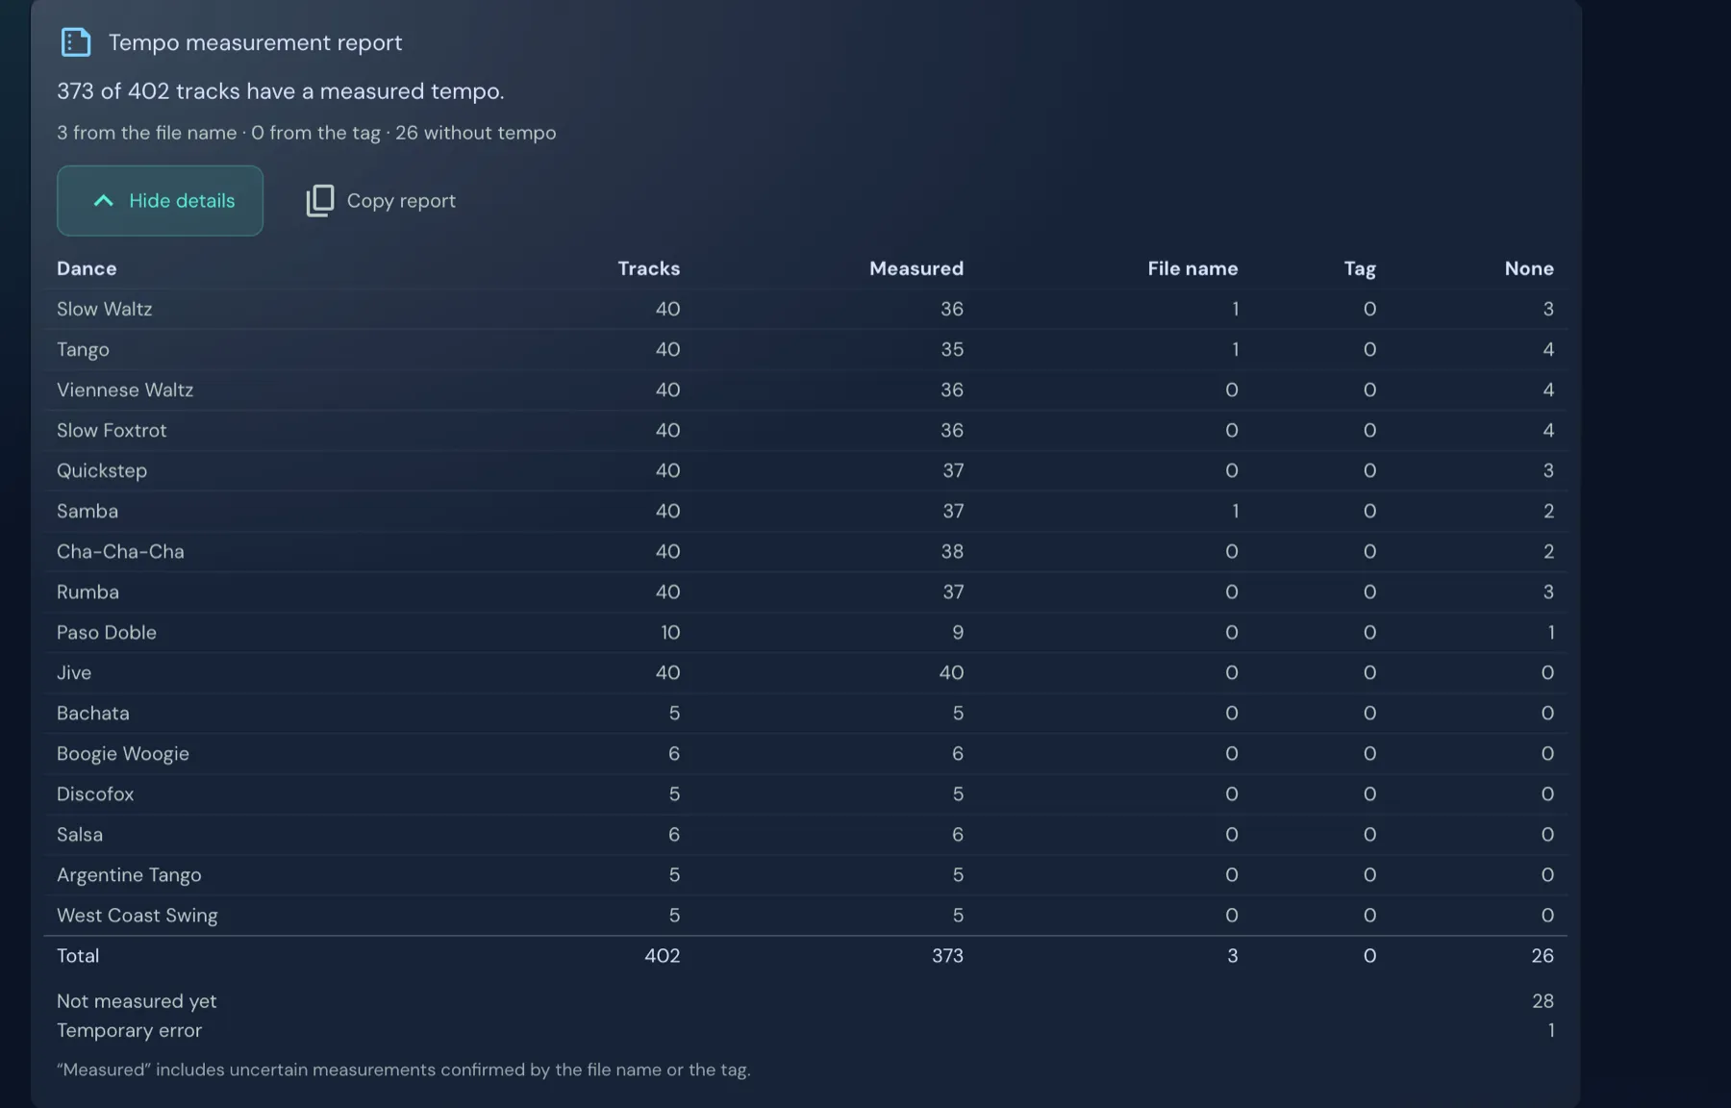The width and height of the screenshot is (1731, 1108).
Task: Click the Tempo measurement report title
Action: click(x=255, y=42)
